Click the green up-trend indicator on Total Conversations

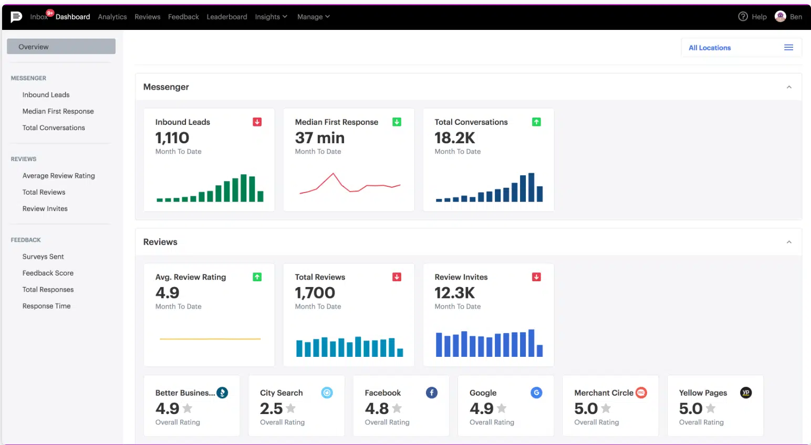pos(536,121)
